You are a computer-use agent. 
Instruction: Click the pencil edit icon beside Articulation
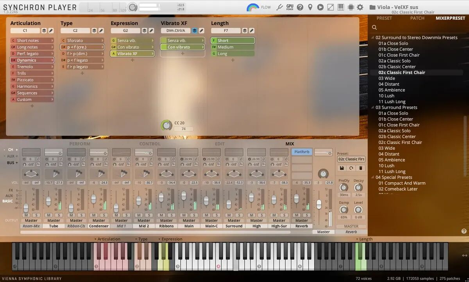coord(51,31)
